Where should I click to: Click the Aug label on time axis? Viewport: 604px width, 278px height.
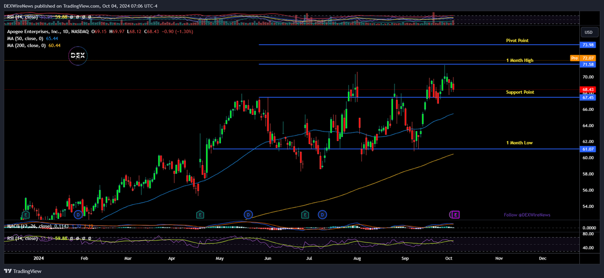(x=357, y=259)
